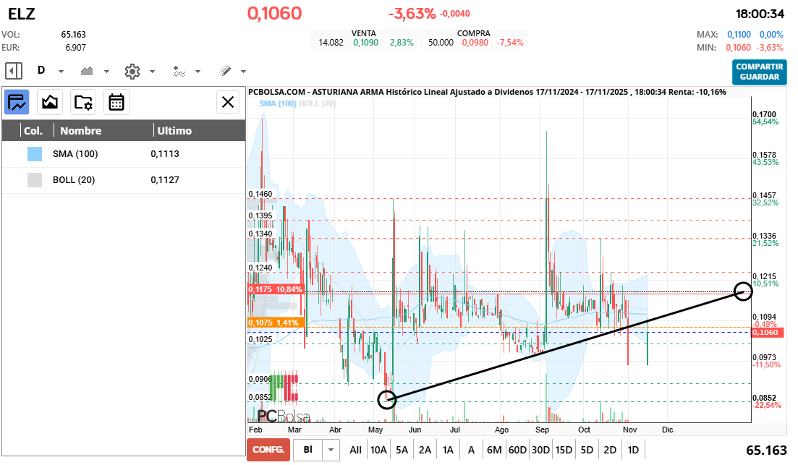
Task: Click the 0,1075 1,41% orange price label
Action: click(276, 323)
